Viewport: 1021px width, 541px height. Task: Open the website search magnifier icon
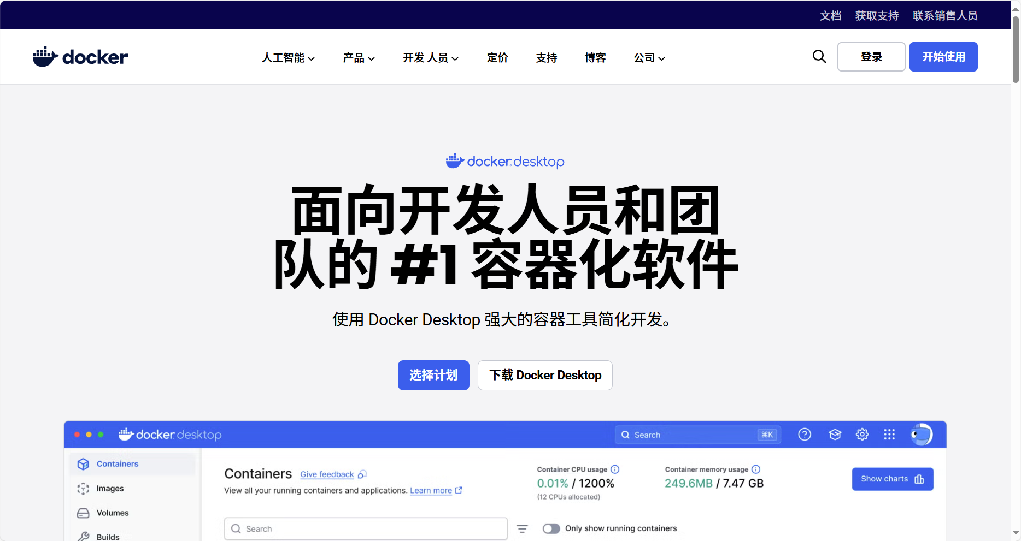(819, 56)
